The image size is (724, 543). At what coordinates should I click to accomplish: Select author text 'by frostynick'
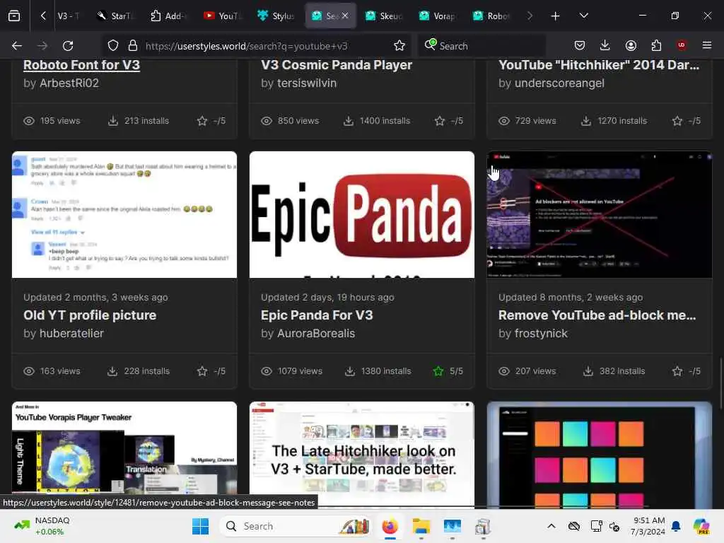pos(533,334)
